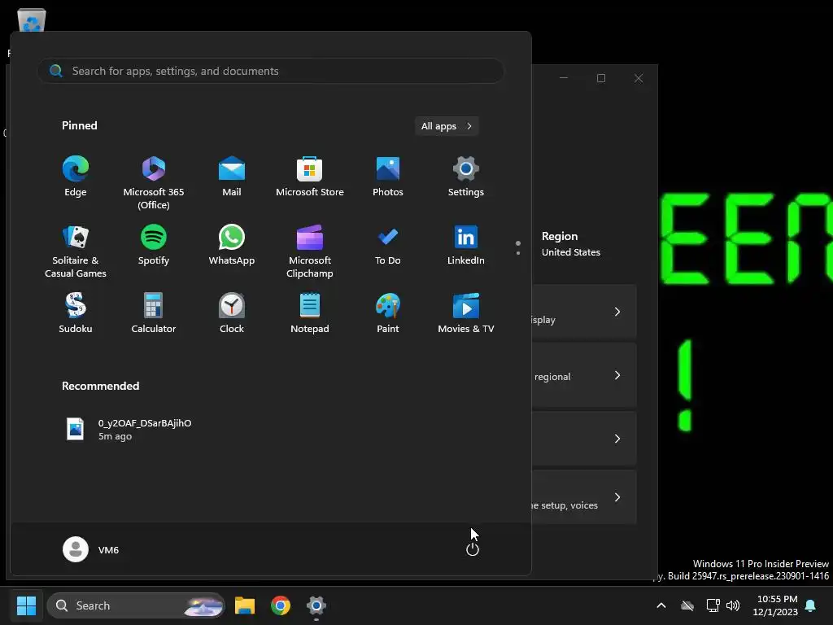Open Settings from the pinned apps
The width and height of the screenshot is (833, 625).
[x=466, y=177]
